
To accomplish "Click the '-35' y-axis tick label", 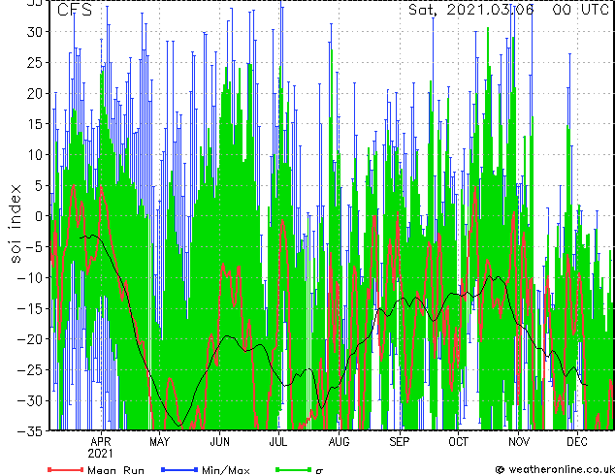I will point(30,431).
